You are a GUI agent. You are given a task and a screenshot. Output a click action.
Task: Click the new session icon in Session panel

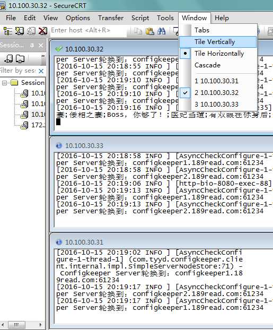[8, 58]
